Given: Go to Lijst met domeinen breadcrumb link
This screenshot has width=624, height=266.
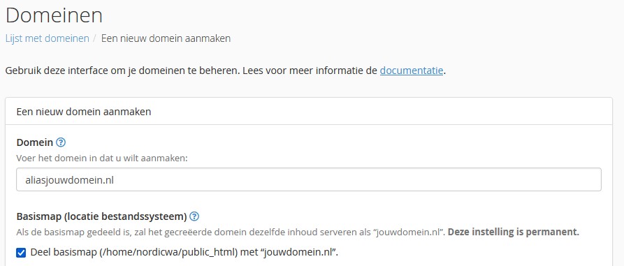Looking at the screenshot, I should [x=48, y=38].
